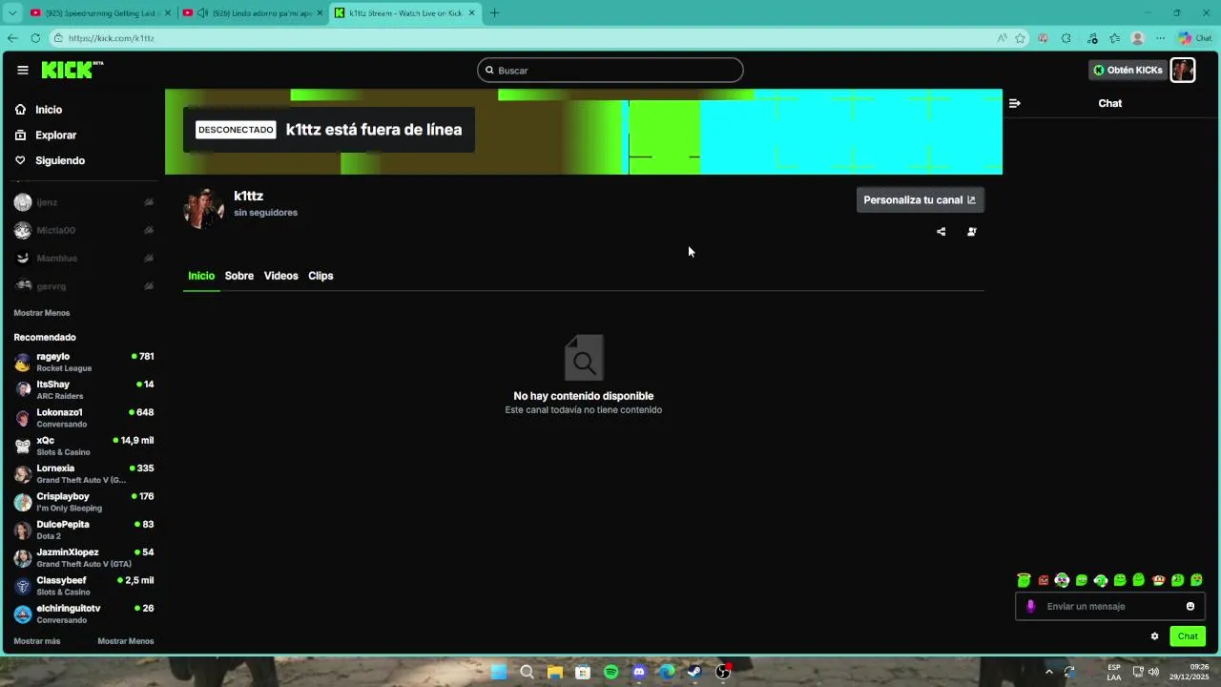Switch to the Clips tab
This screenshot has width=1221, height=687.
[321, 276]
